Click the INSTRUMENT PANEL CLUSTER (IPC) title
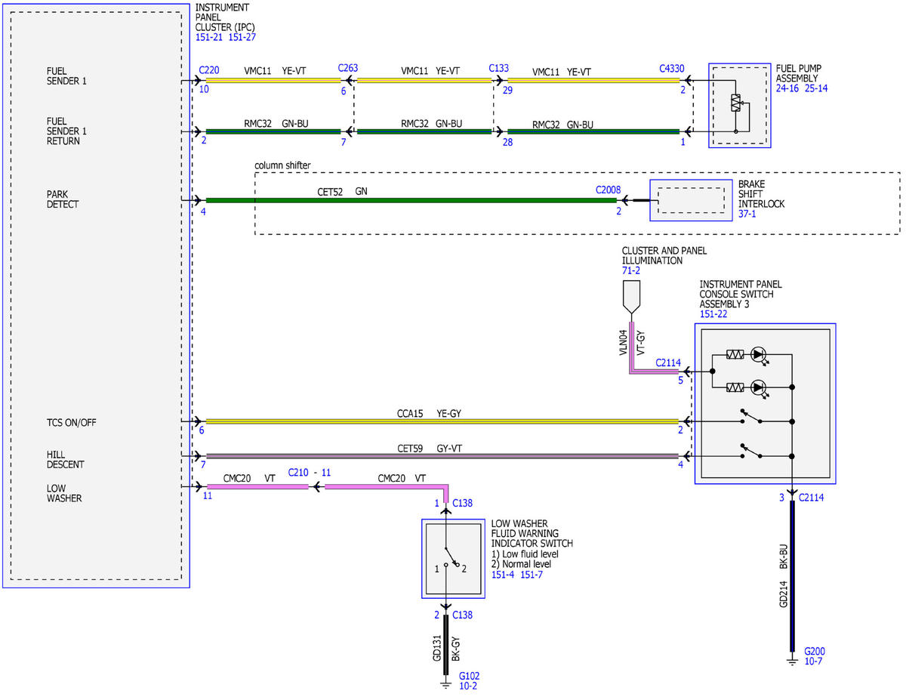Image resolution: width=906 pixels, height=700 pixels. tap(225, 17)
